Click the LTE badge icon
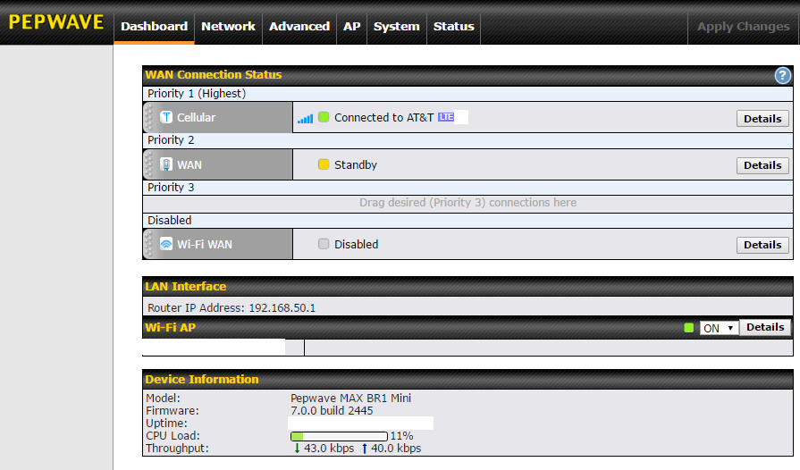Viewport: 800px width, 470px height. coord(446,117)
